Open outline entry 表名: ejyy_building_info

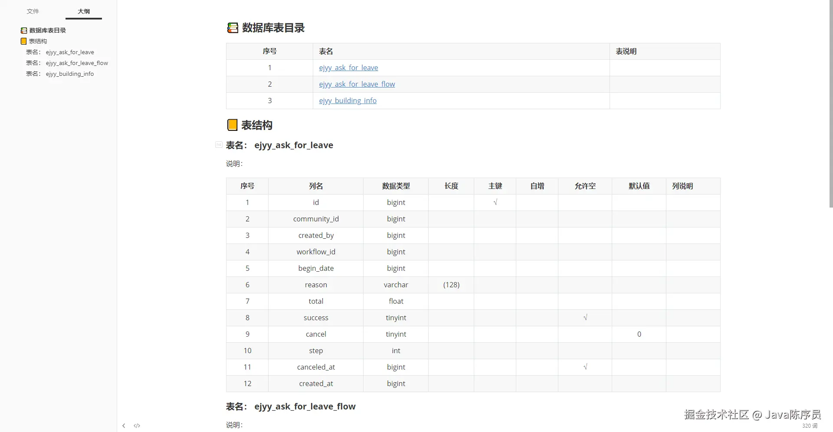tap(60, 74)
